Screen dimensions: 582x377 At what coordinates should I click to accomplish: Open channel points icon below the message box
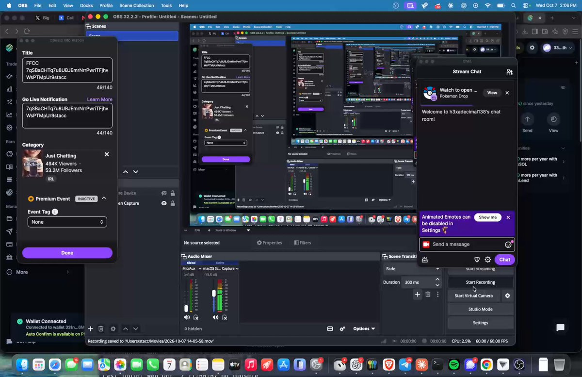pyautogui.click(x=425, y=260)
